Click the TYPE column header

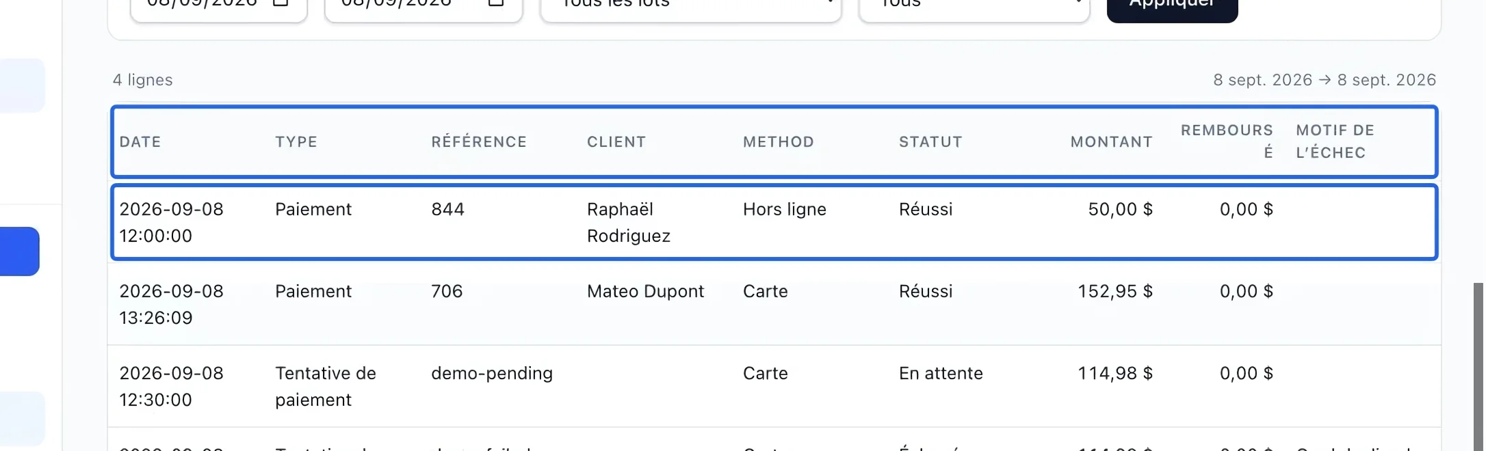296,142
